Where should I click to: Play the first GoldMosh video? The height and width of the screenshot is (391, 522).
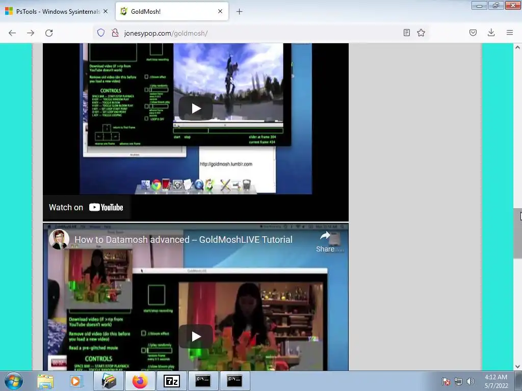(x=196, y=108)
